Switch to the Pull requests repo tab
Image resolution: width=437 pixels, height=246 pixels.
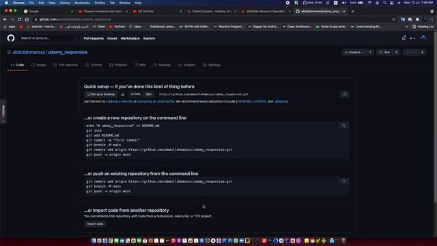coord(66,65)
